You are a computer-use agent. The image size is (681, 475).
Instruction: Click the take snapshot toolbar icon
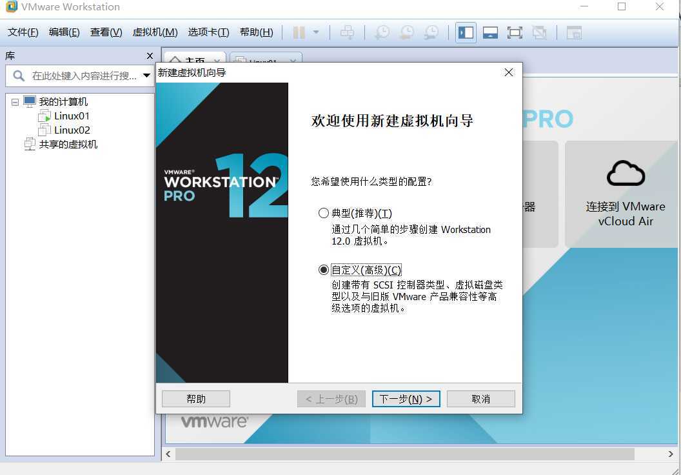coord(382,33)
